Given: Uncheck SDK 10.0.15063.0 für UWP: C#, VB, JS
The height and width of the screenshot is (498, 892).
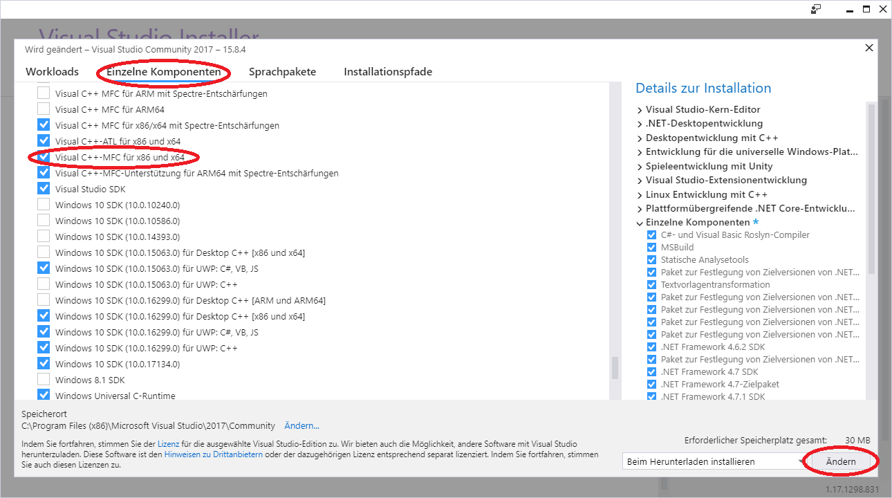Looking at the screenshot, I should tap(44, 268).
